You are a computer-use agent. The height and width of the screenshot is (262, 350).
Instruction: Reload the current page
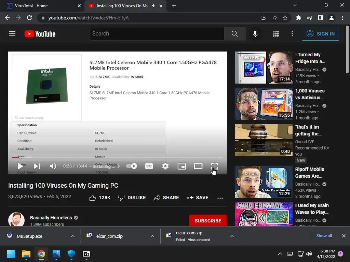(29, 18)
